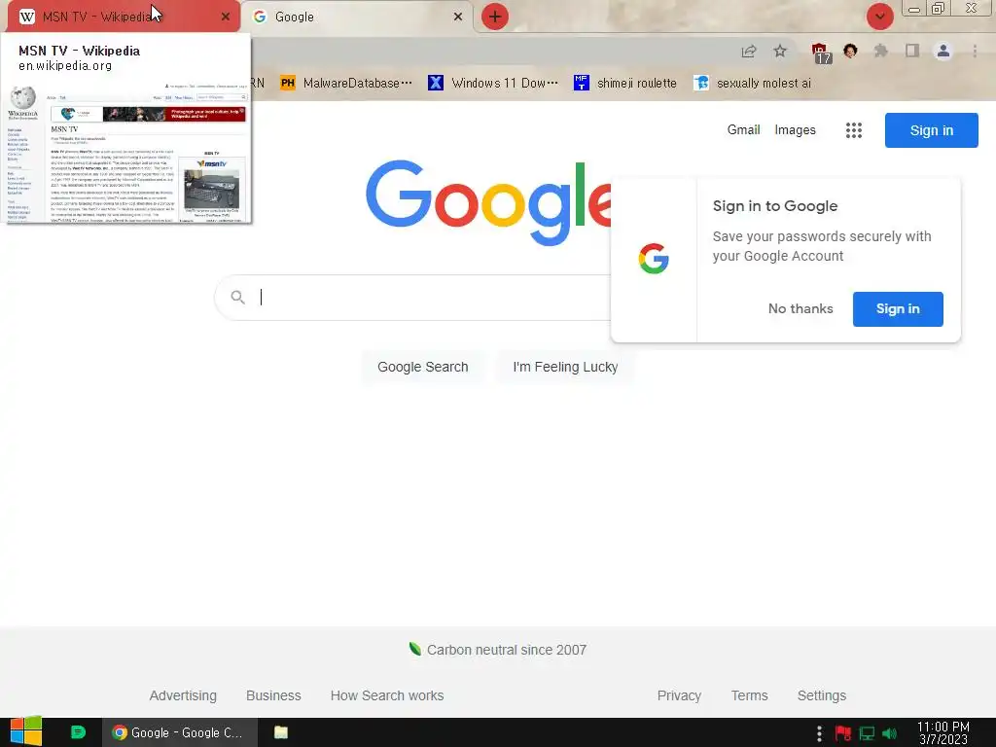Screen dimensions: 996x747
Task: Show hidden tray icons via three dots
Action: 819,733
